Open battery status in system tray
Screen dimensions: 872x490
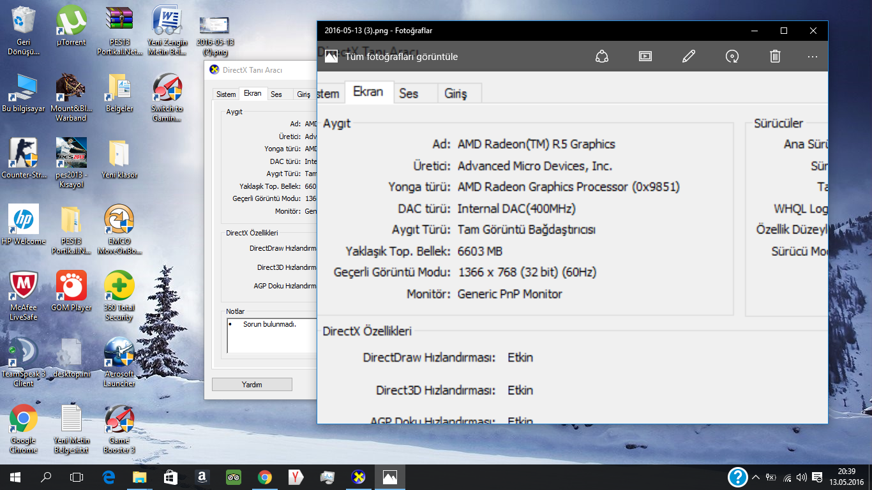click(771, 477)
